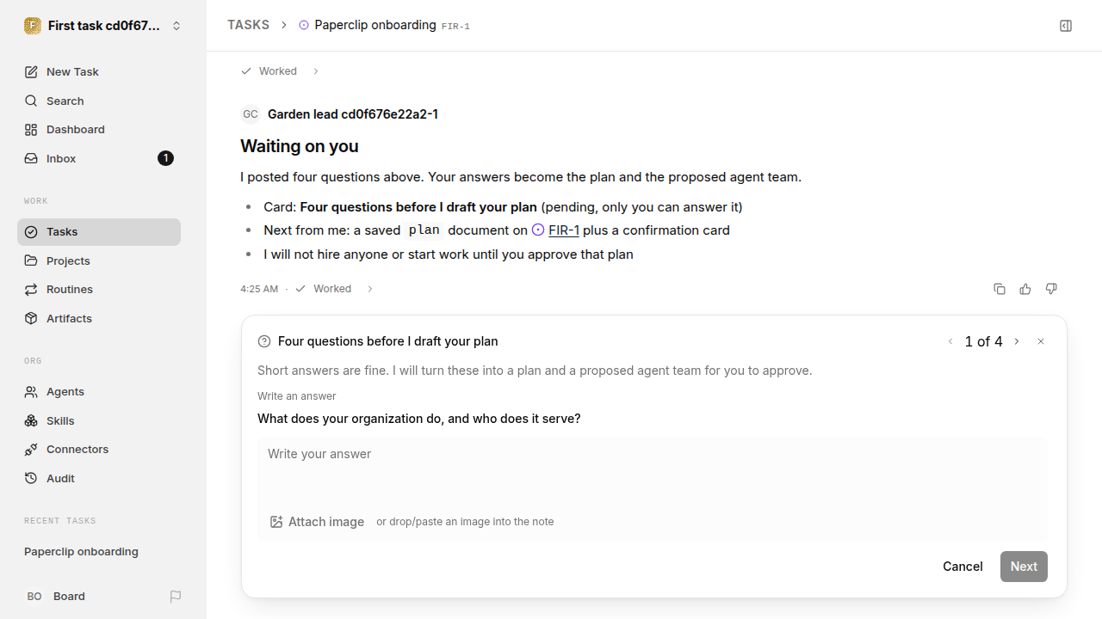Open the Search item in the sidebar
1102x619 pixels.
99,101
